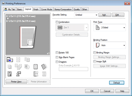Confirm with the OK button
The width and height of the screenshot is (132, 96).
tap(92, 91)
